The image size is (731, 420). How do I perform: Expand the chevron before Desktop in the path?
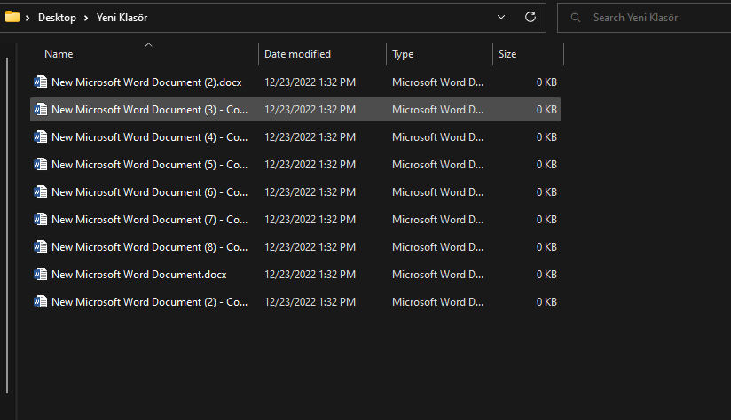(x=28, y=18)
